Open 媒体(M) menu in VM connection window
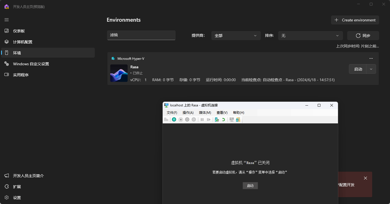390x204 pixels. tap(205, 113)
